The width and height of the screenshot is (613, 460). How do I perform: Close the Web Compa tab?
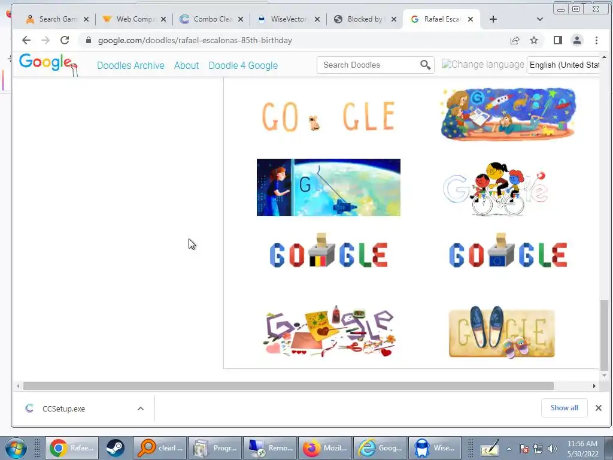coord(163,19)
